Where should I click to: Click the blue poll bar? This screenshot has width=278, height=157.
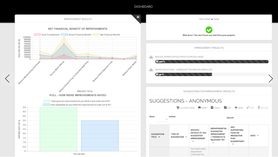point(100,136)
